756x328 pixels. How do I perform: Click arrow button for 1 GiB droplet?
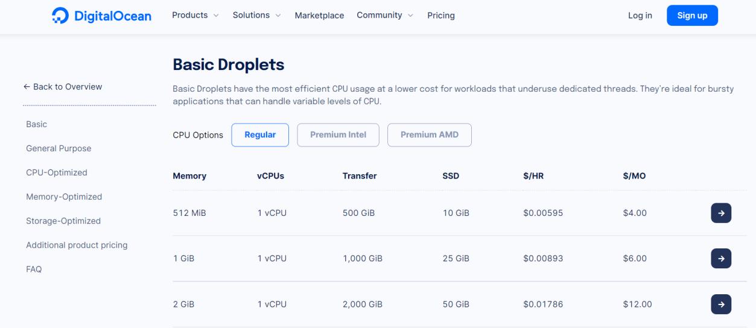721,259
